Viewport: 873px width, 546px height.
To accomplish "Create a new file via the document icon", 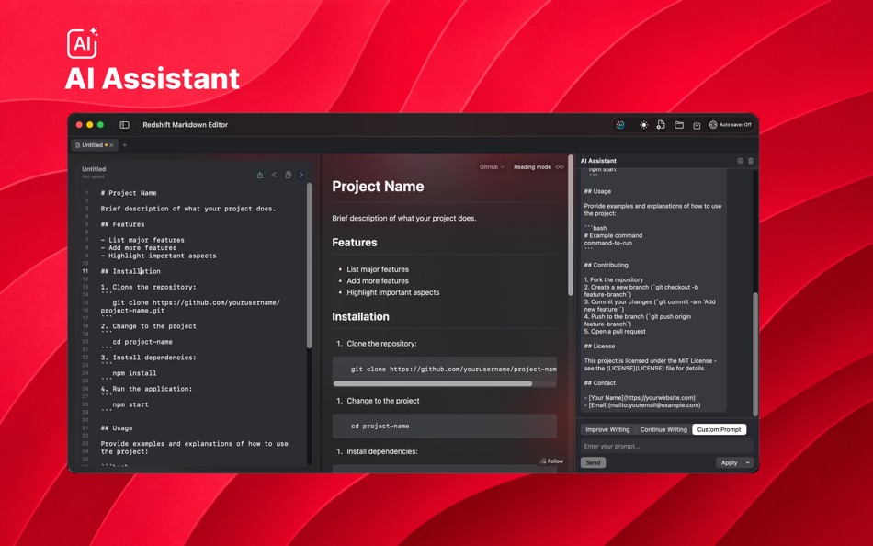I will (x=662, y=124).
